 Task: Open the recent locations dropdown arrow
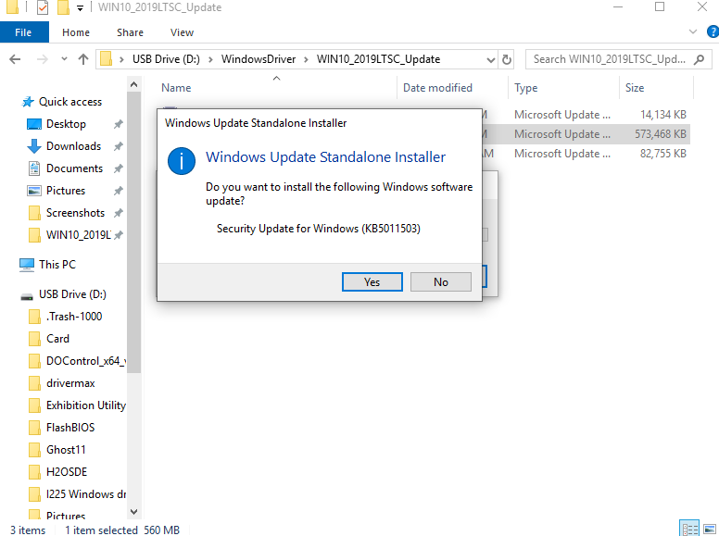[64, 59]
